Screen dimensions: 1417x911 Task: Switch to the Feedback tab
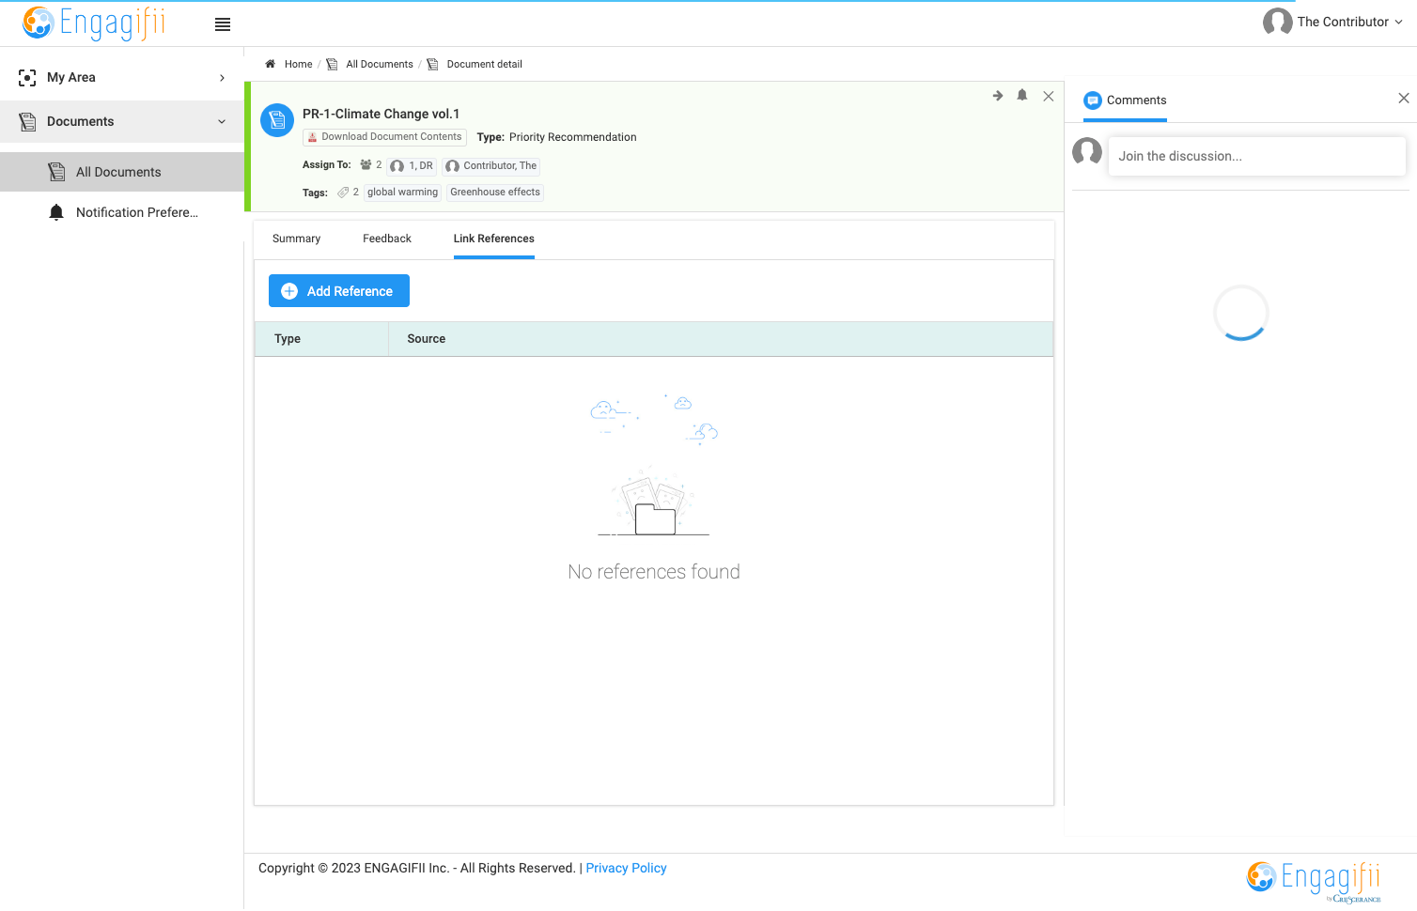pyautogui.click(x=387, y=239)
